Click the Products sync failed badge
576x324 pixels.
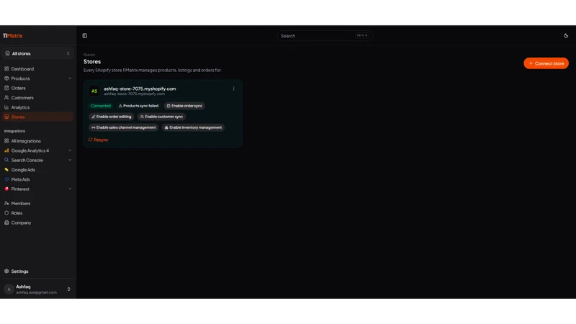point(138,106)
